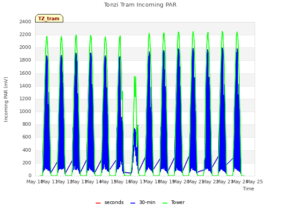Click the May 25 x-axis tick label
Viewport: 281px width, 211px height.
[x=255, y=182]
